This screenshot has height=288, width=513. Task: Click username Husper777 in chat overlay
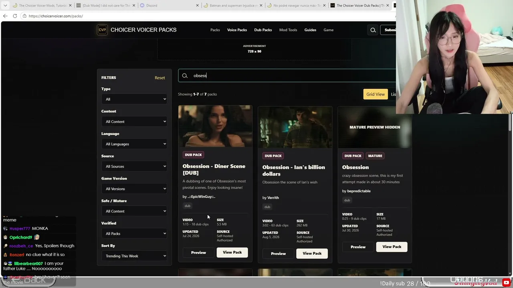coord(20,228)
